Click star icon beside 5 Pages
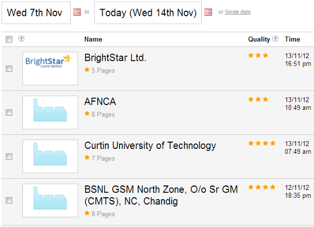 [x=87, y=70]
